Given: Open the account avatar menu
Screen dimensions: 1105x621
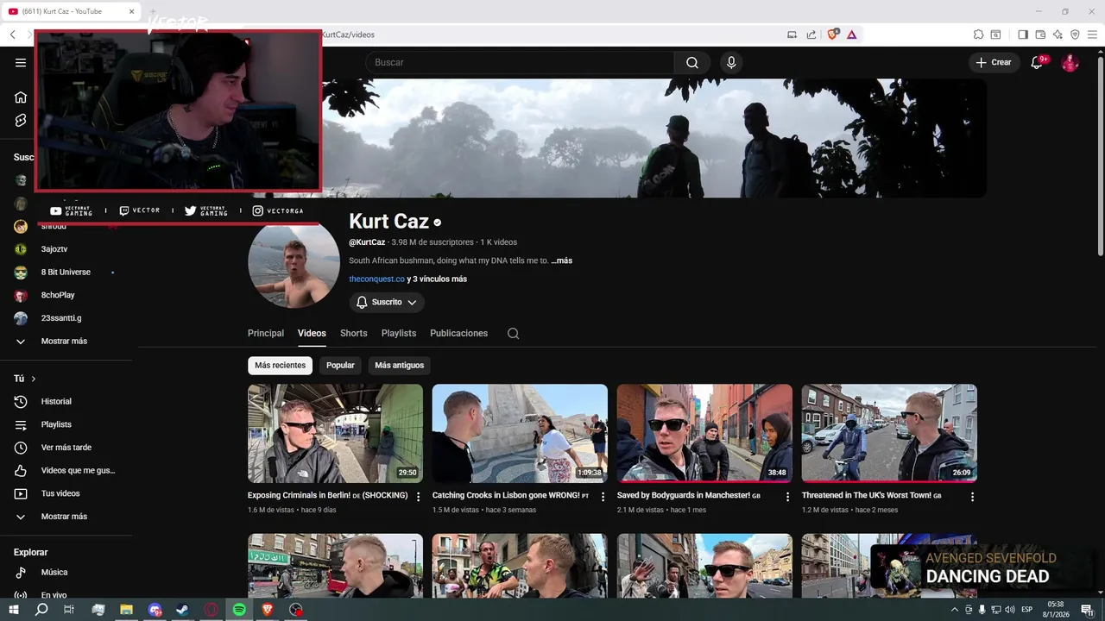Looking at the screenshot, I should 1070,62.
